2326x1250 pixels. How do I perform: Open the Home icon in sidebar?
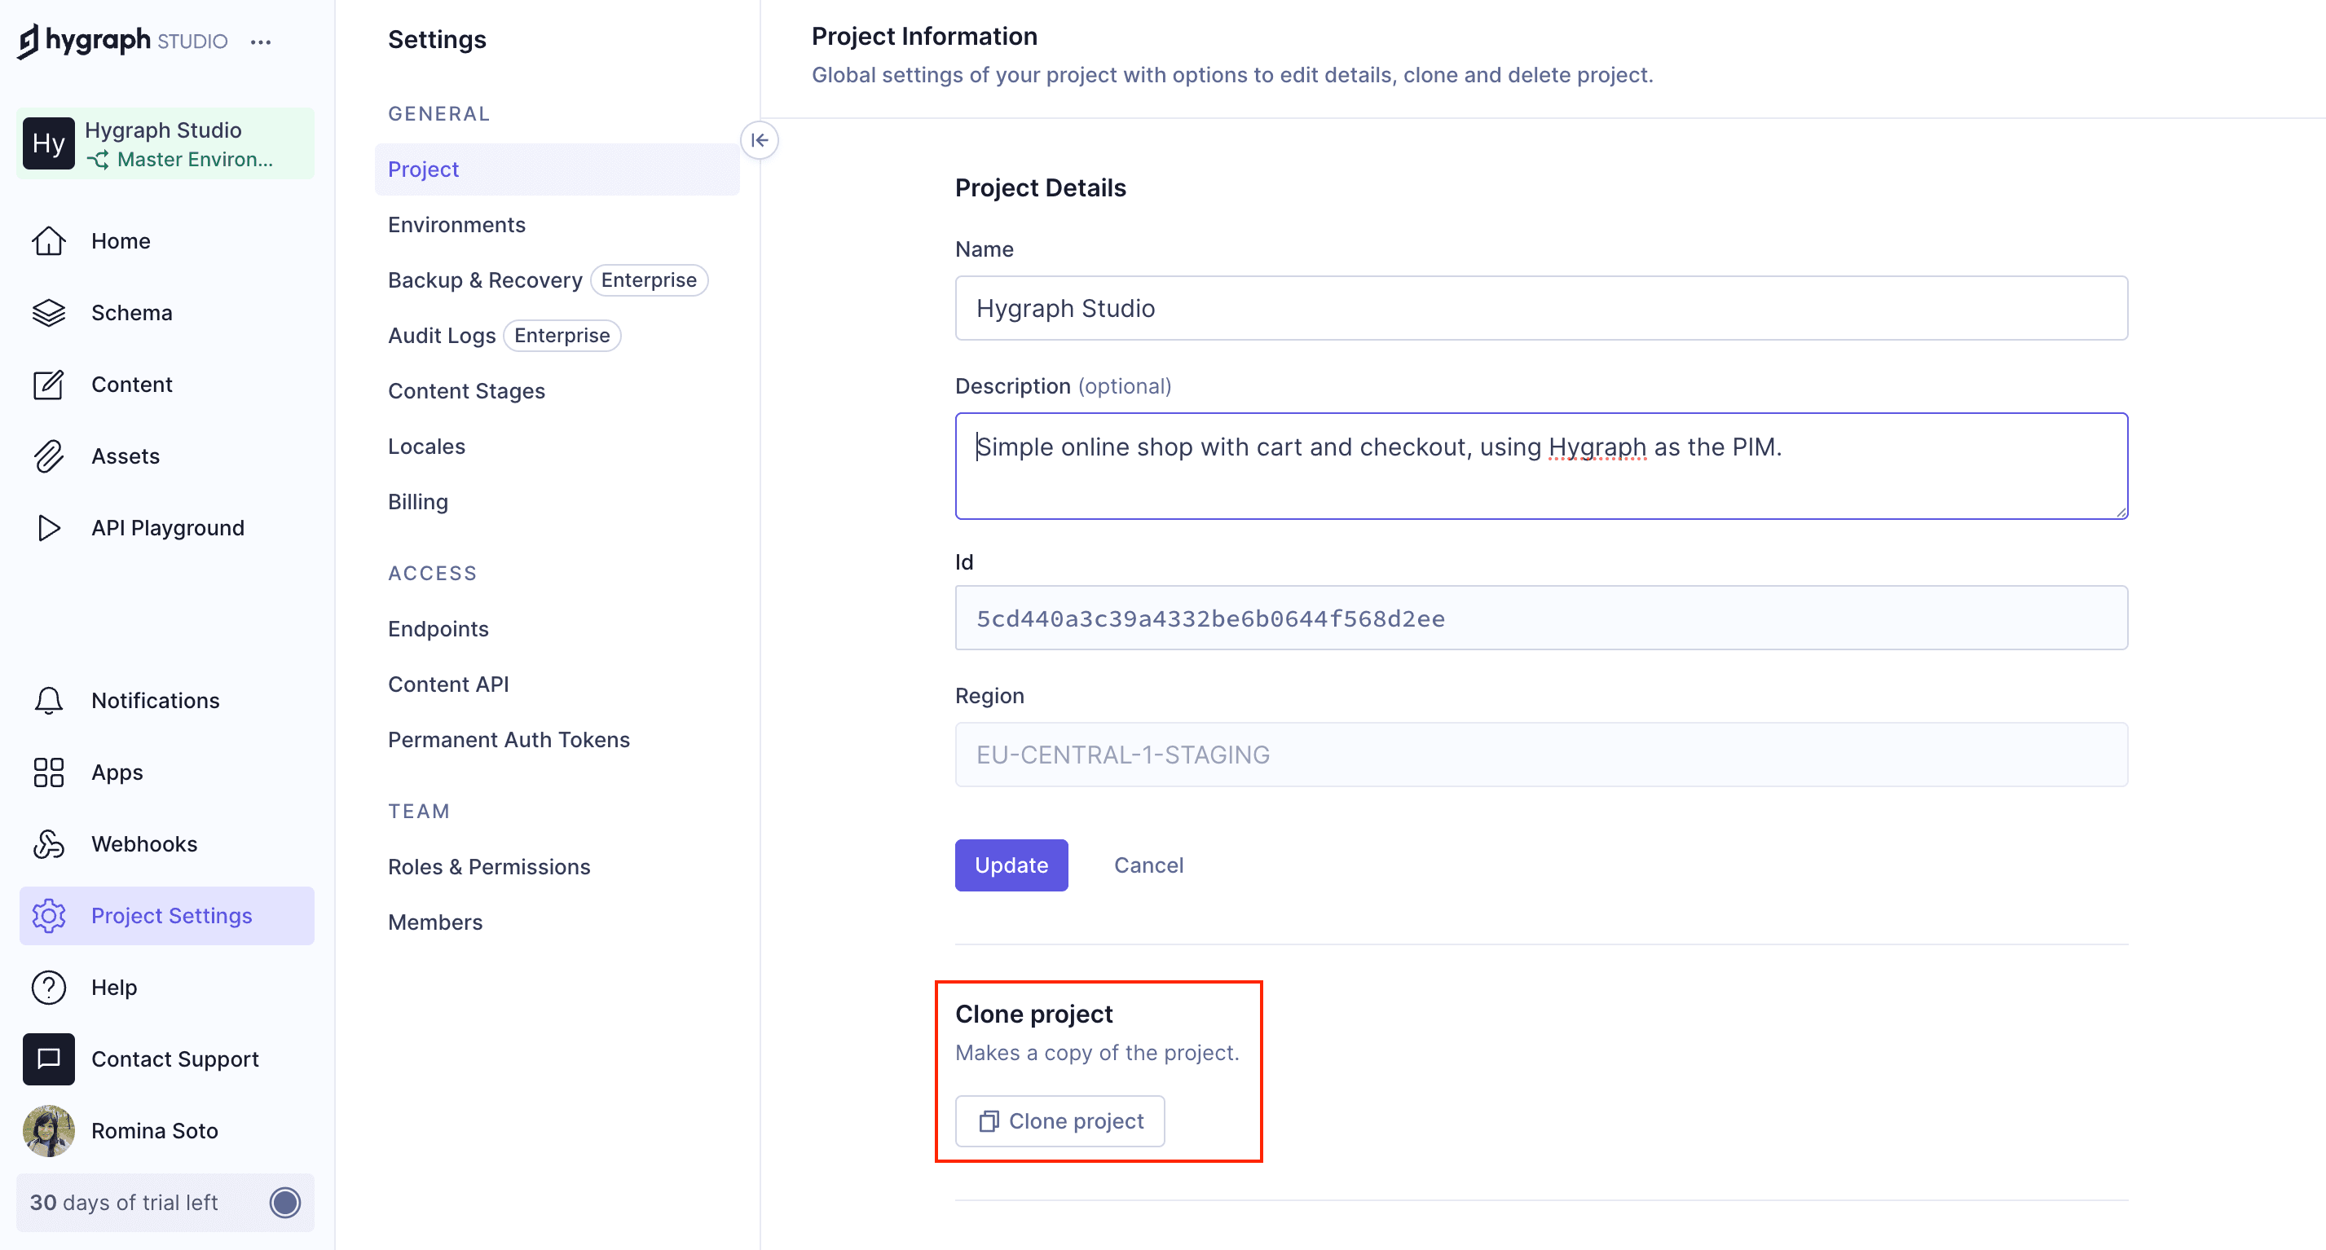(49, 241)
